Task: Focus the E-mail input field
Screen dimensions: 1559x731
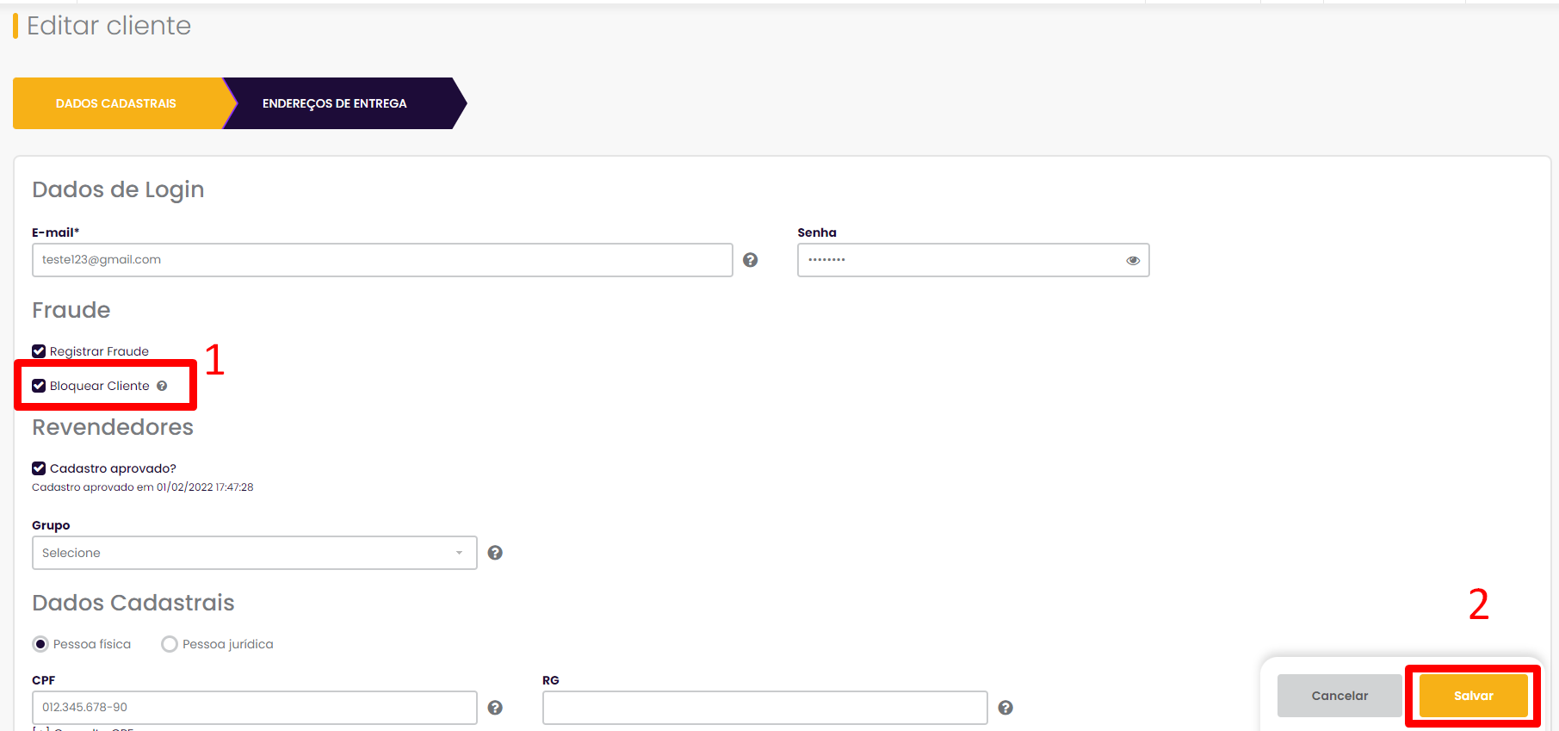Action: [x=382, y=260]
